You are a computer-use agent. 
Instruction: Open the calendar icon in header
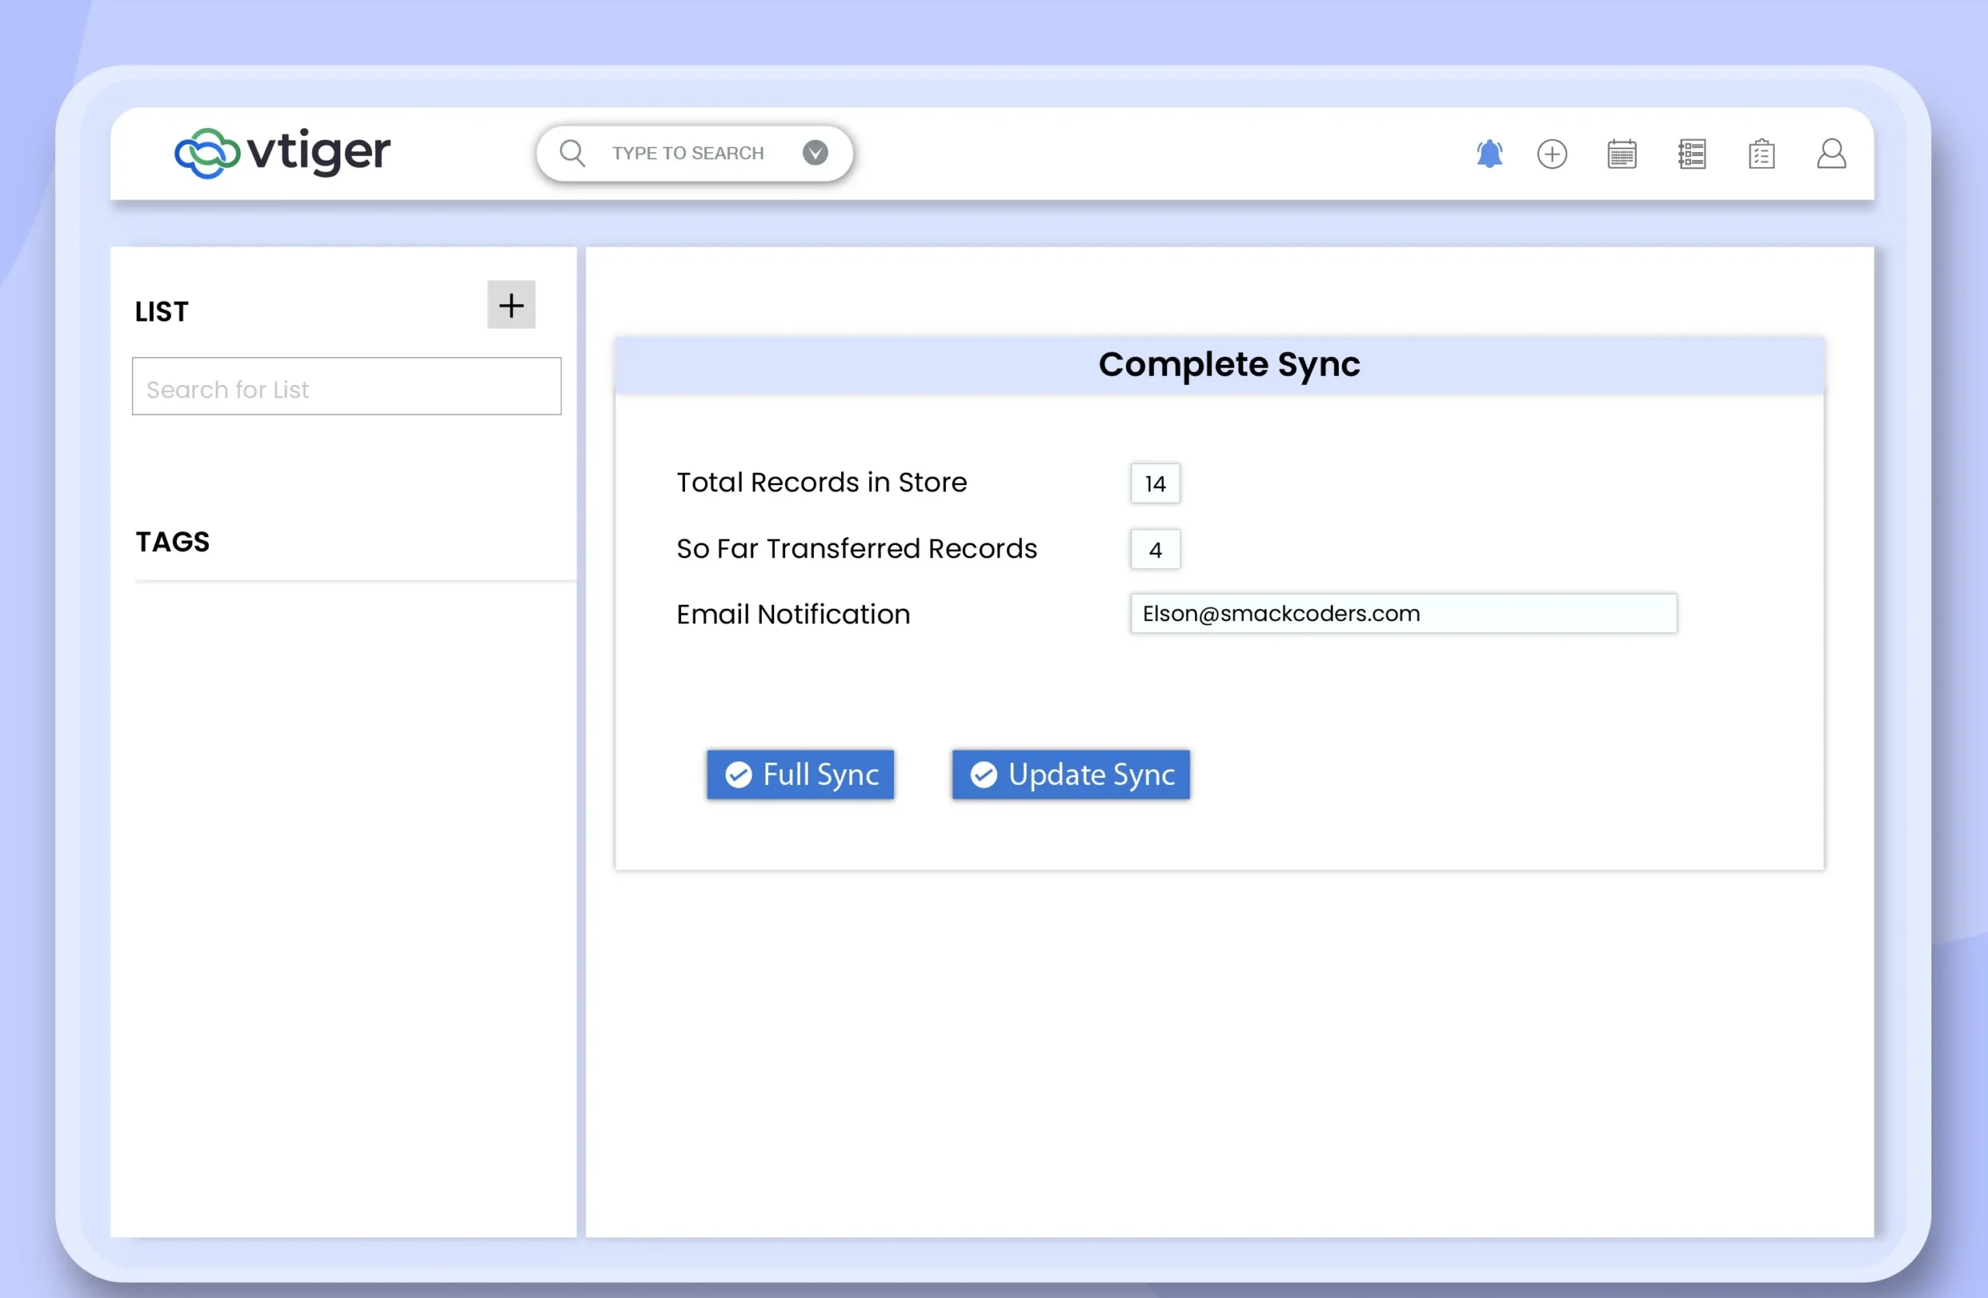click(x=1621, y=154)
